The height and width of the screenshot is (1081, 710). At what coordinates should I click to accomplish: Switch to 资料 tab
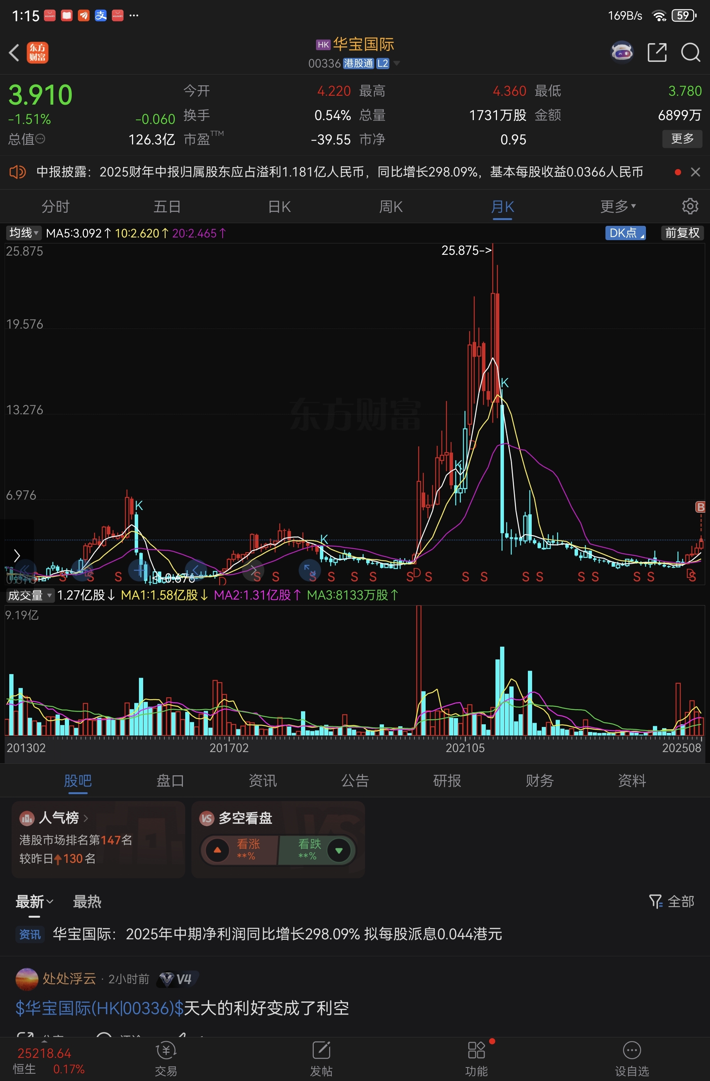pos(631,781)
